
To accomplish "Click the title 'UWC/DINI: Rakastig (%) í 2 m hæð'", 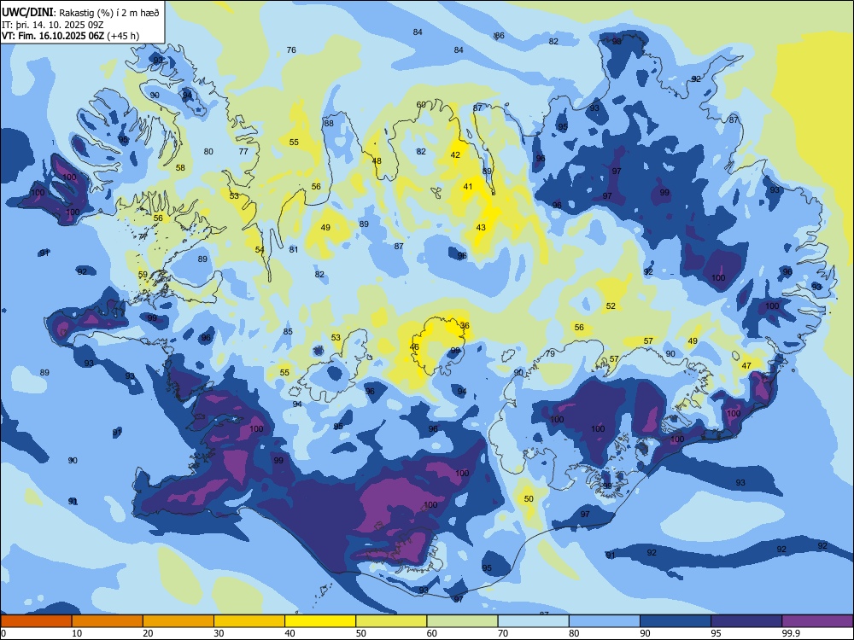I will [x=80, y=13].
